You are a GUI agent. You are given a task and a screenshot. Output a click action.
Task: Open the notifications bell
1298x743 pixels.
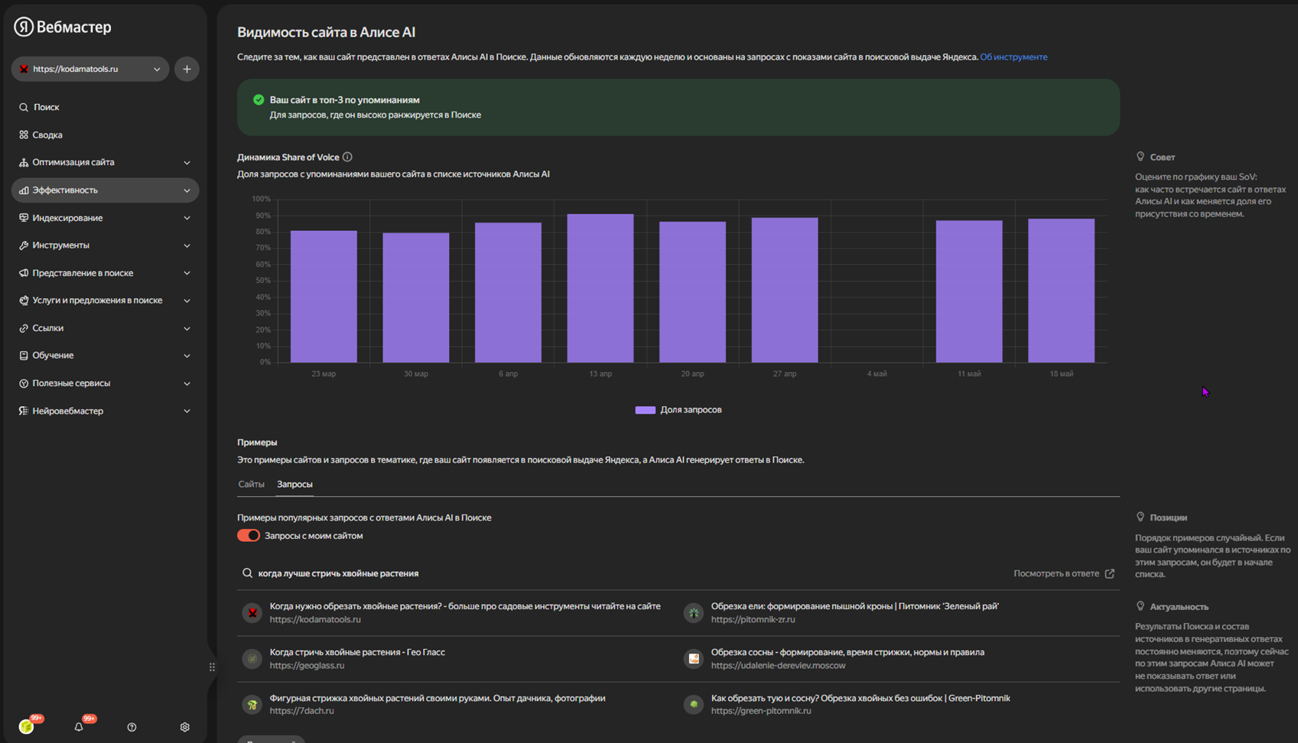coord(79,726)
